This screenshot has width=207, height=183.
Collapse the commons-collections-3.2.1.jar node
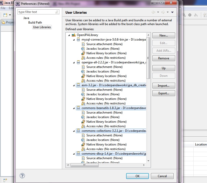coord(74,131)
